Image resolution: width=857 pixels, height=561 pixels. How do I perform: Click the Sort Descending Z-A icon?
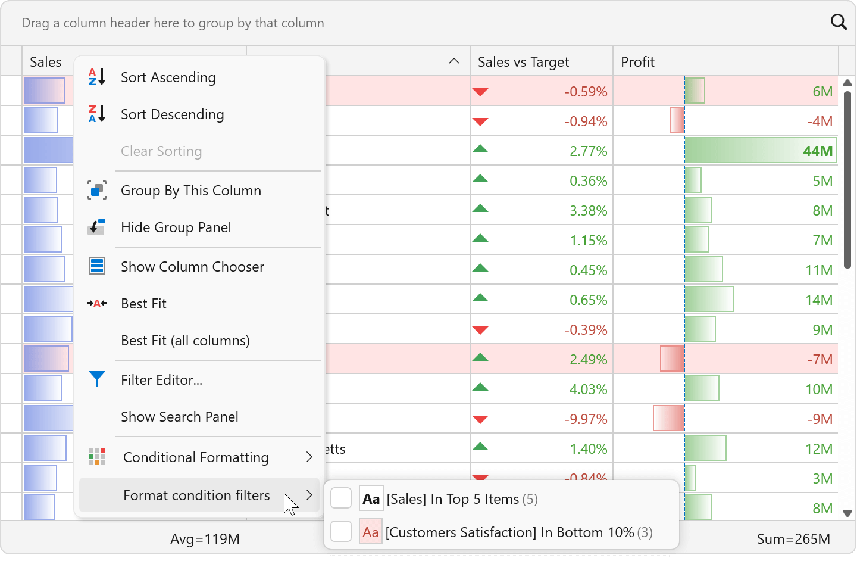tap(96, 114)
